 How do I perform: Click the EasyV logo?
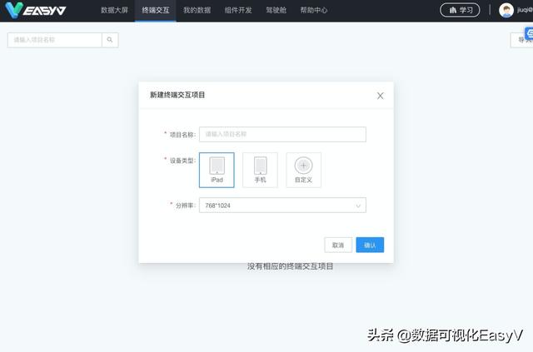[35, 10]
